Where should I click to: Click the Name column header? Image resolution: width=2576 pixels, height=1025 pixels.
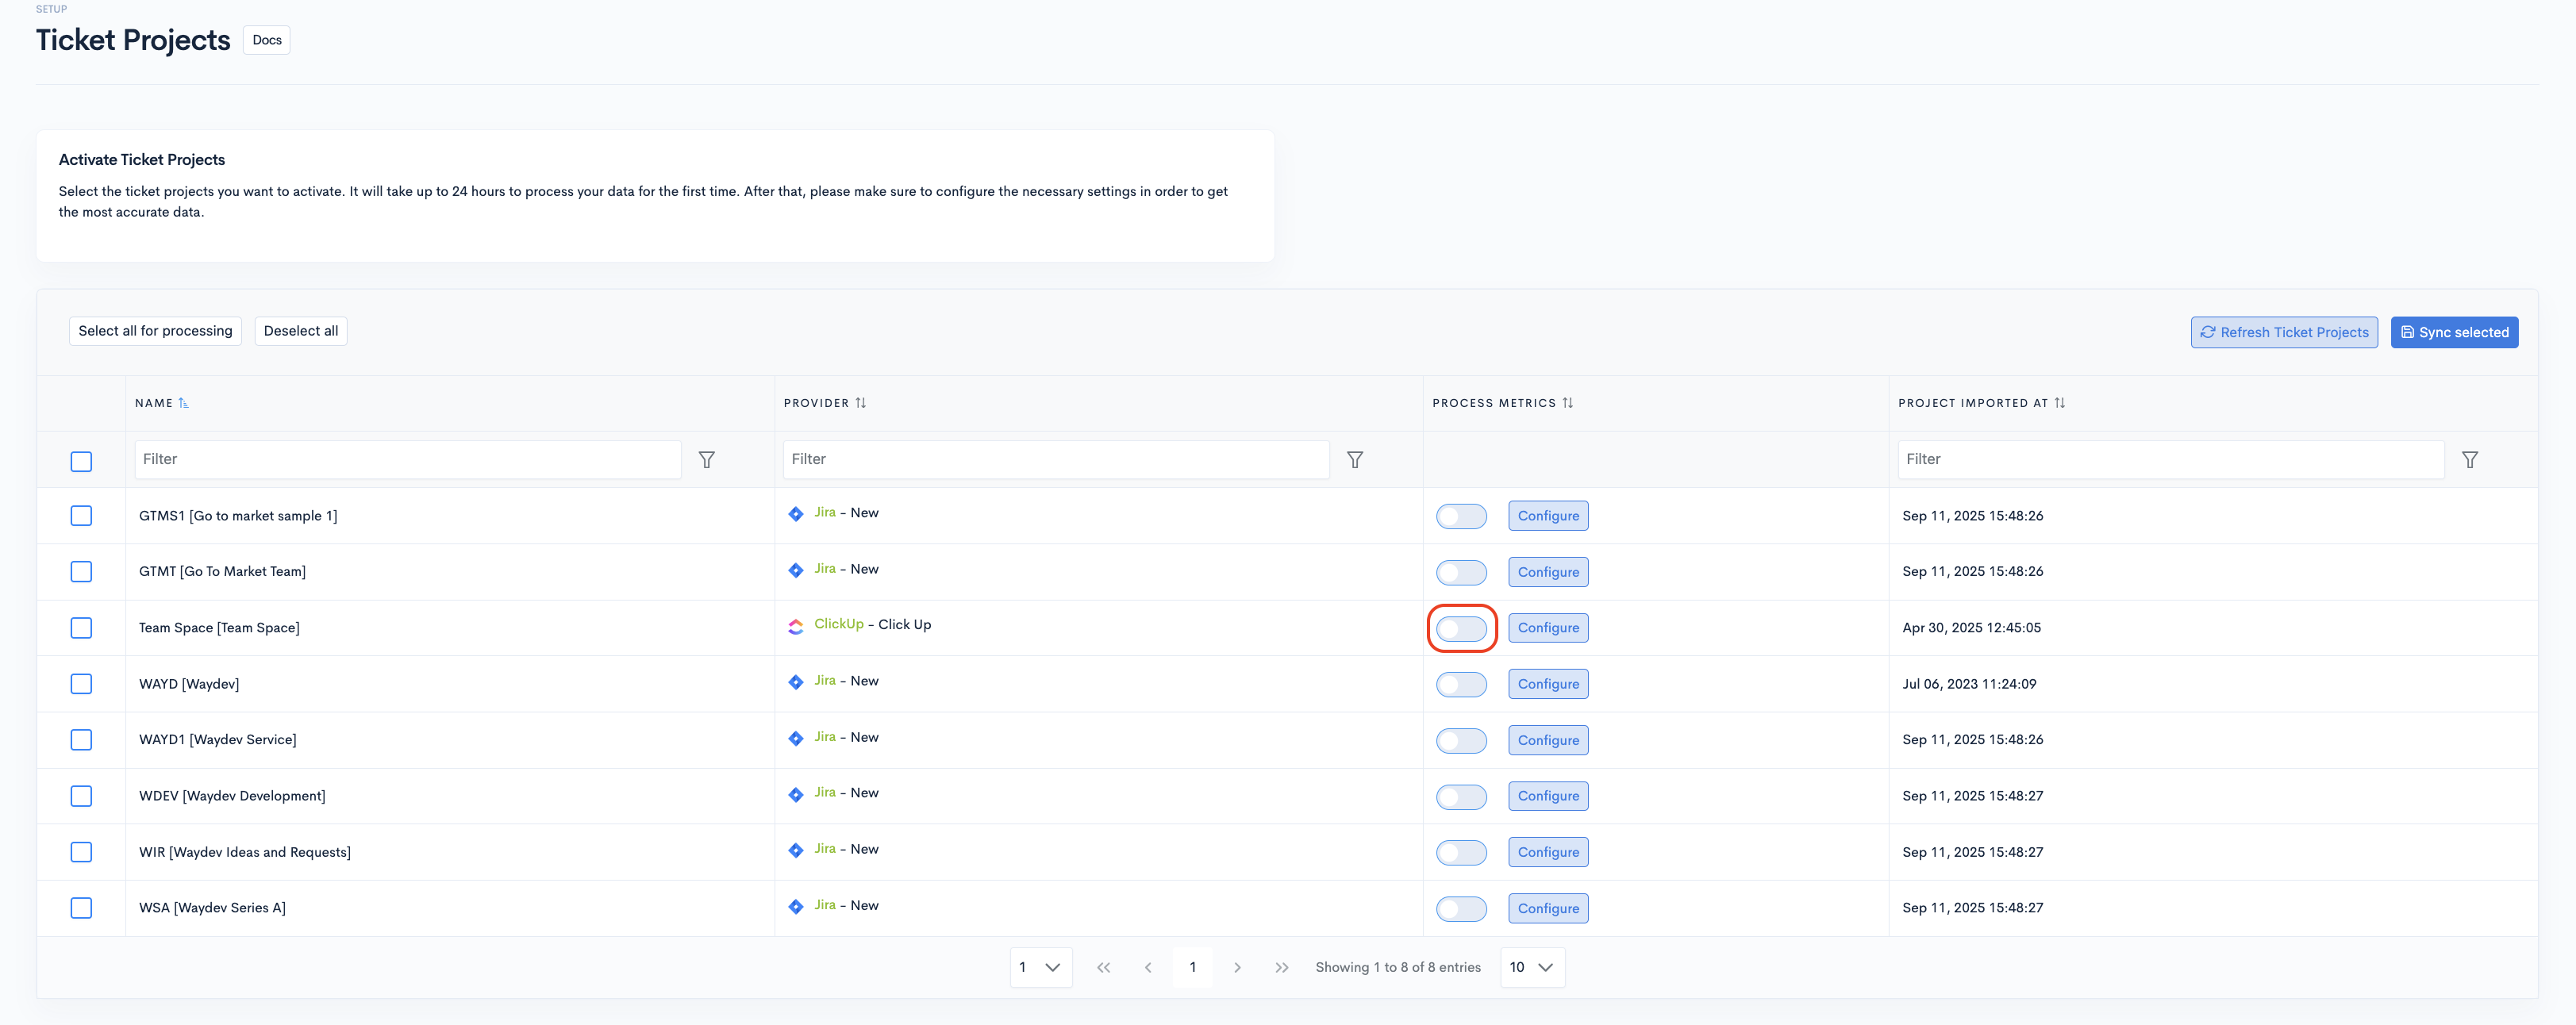pyautogui.click(x=154, y=403)
